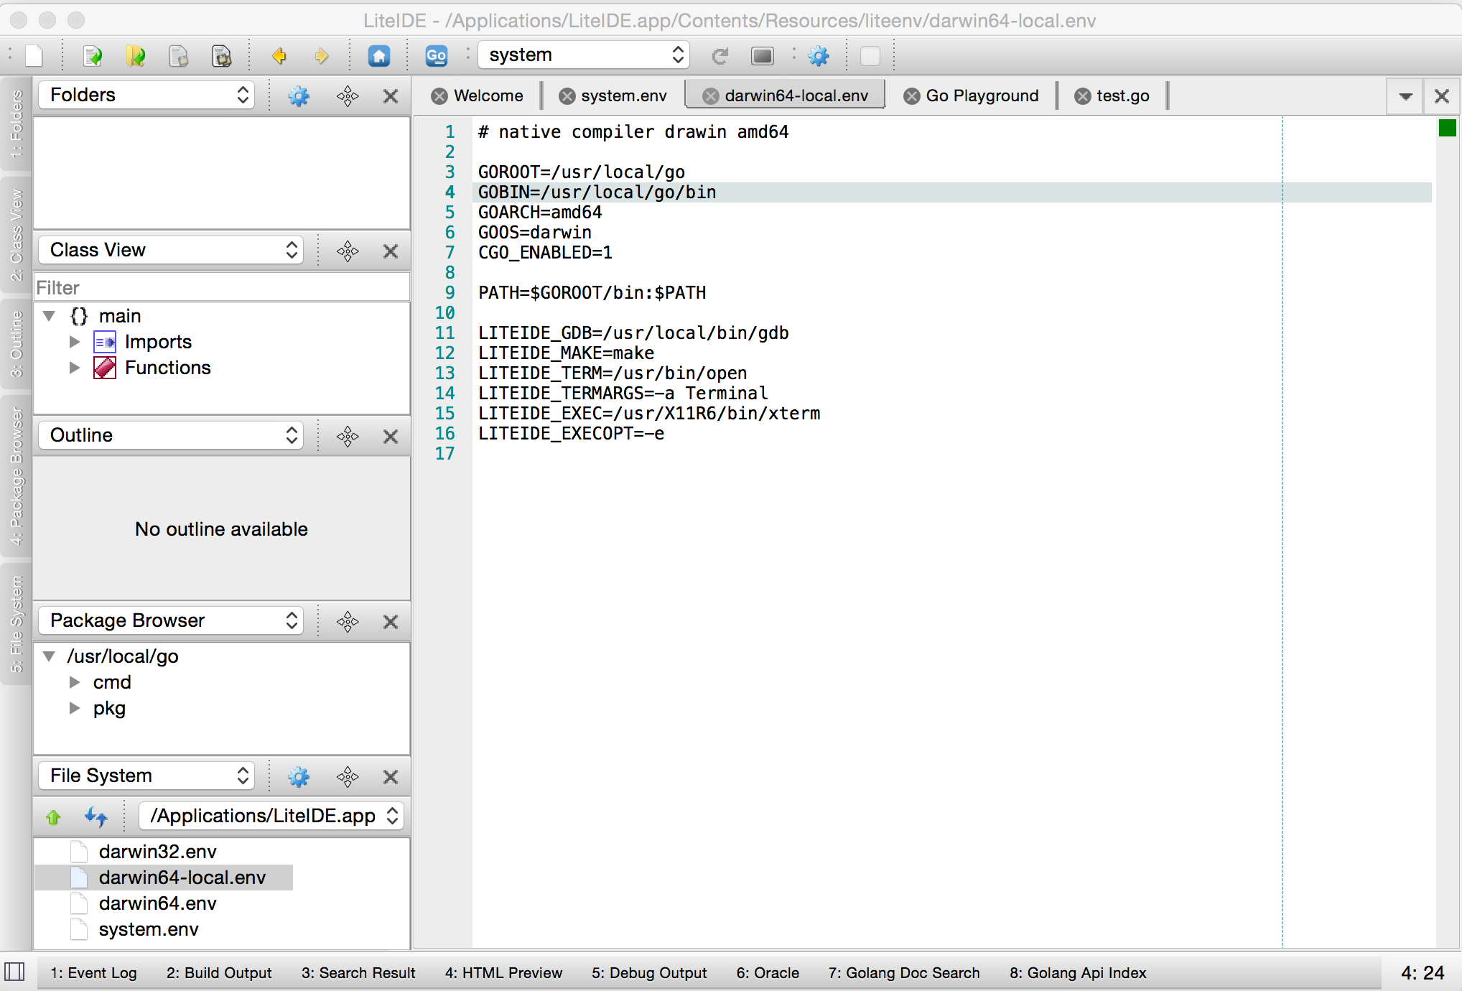Go back with the yellow left arrow
The image size is (1462, 991).
(x=279, y=55)
